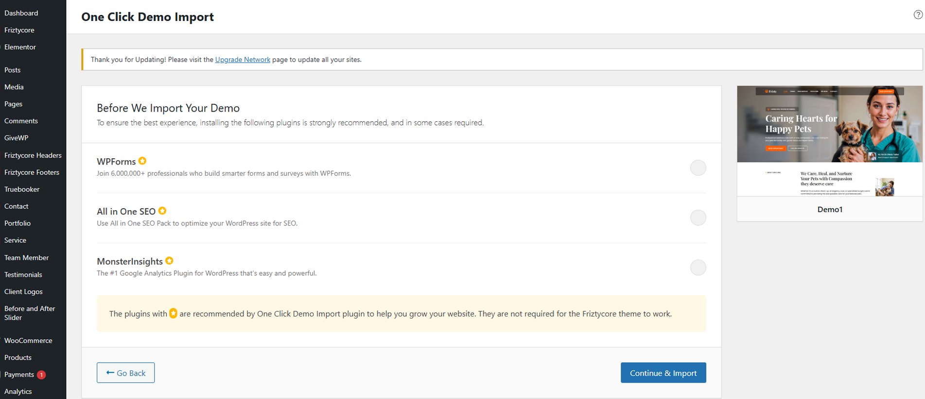The width and height of the screenshot is (925, 399).
Task: Open the Dashboard menu item
Action: tap(21, 13)
